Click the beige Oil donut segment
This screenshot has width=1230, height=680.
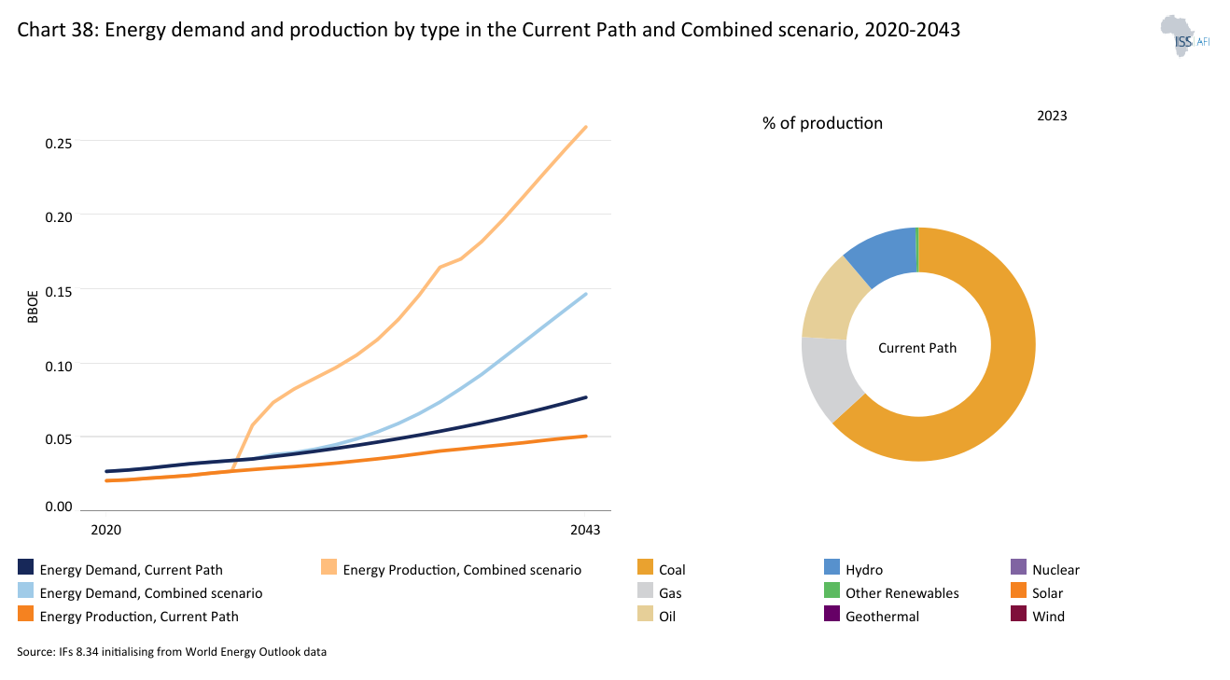pyautogui.click(x=832, y=300)
